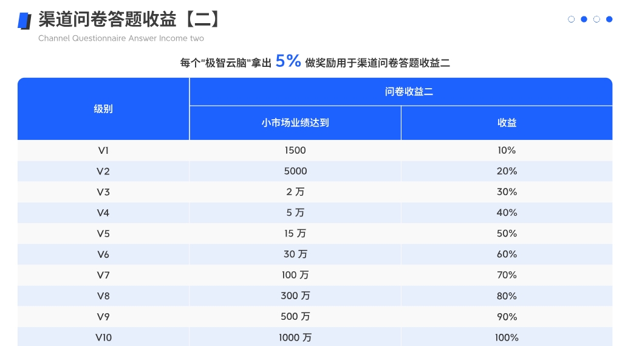Viewport: 625px width, 346px height.
Task: Select the second filled pagination dot
Action: click(584, 19)
